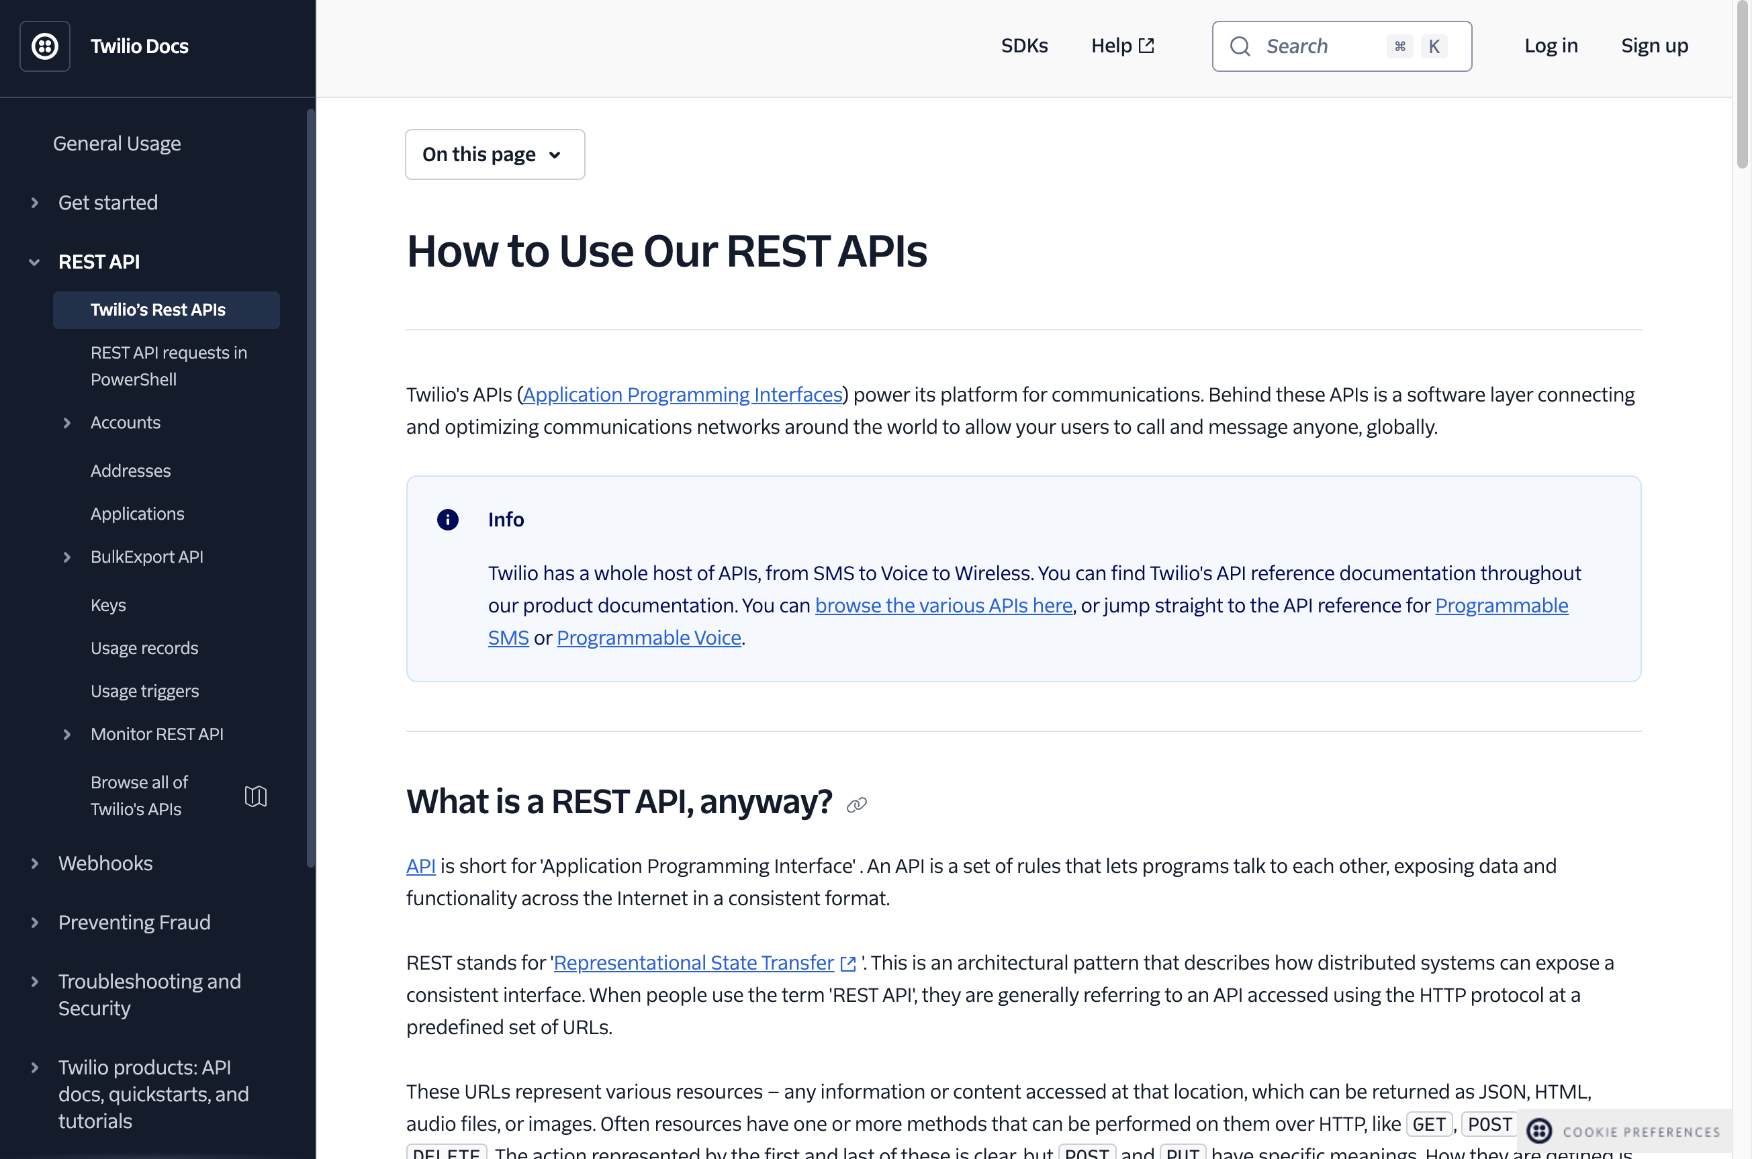Click the map icon beside Browse all APIs

click(x=255, y=796)
